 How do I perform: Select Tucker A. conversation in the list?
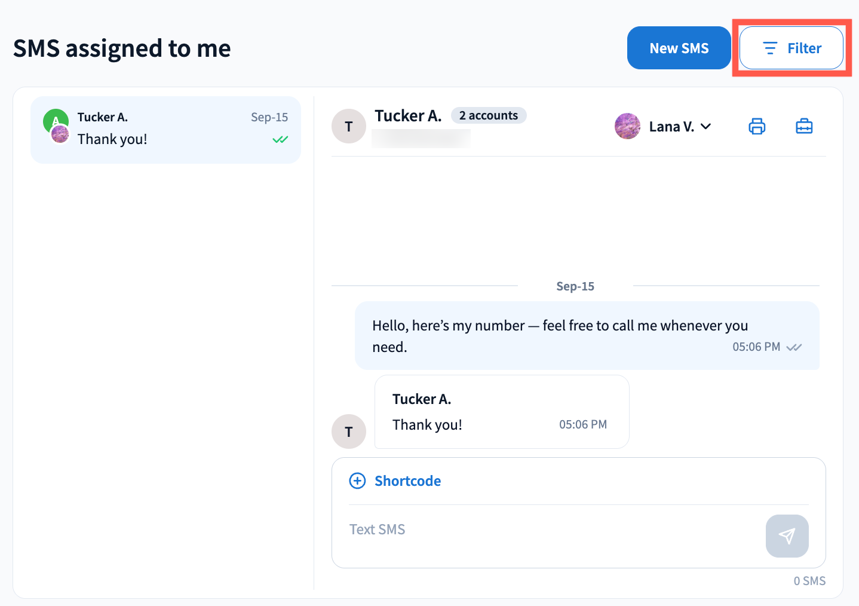point(165,130)
